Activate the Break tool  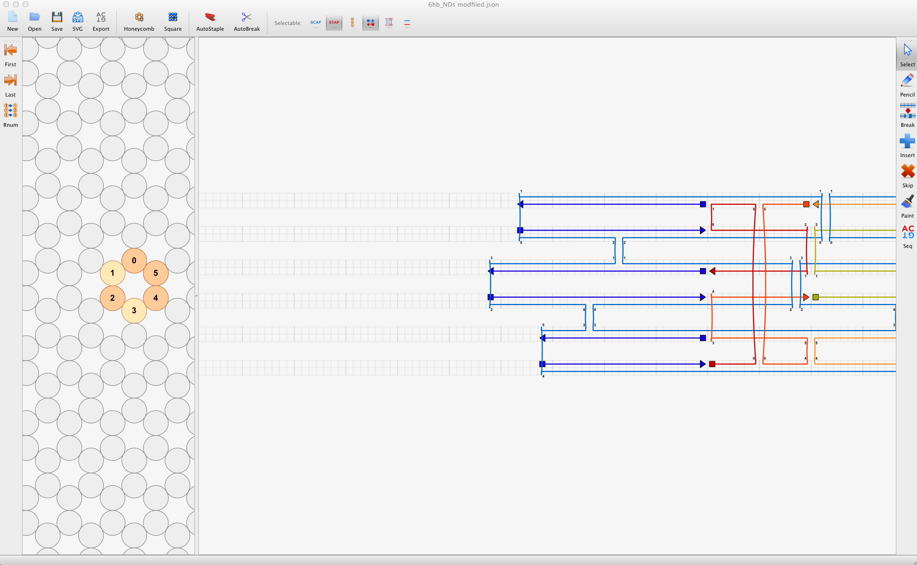pos(907,115)
